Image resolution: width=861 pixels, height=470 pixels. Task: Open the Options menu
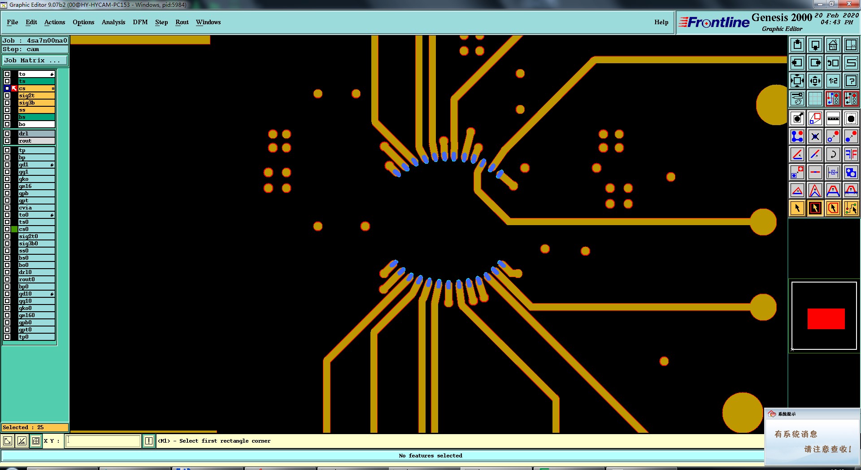pyautogui.click(x=83, y=22)
